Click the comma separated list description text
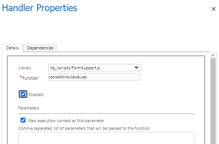The height and width of the screenshot is (144, 219). coord(84,128)
